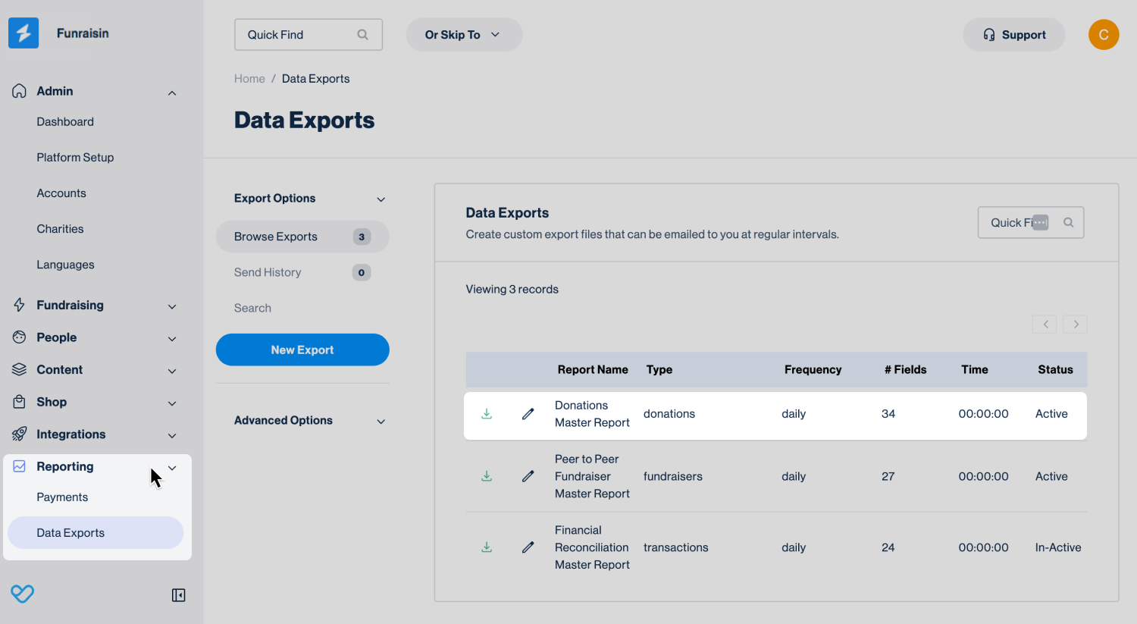
Task: Sort by Report Name column header
Action: tap(593, 369)
